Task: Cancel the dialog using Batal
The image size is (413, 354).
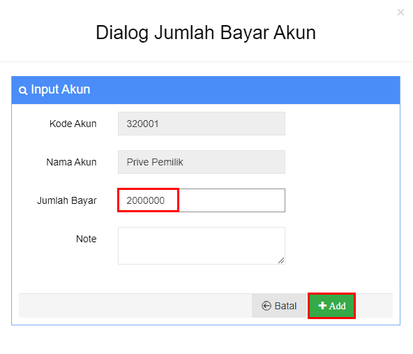Action: tap(280, 306)
